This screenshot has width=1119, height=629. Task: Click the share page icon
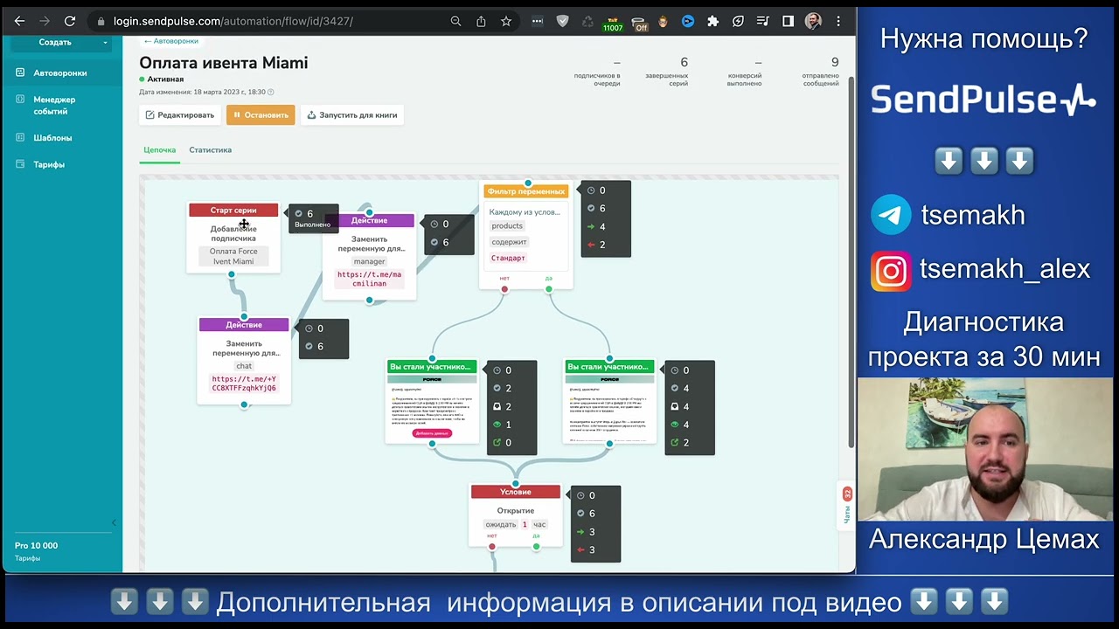(481, 21)
